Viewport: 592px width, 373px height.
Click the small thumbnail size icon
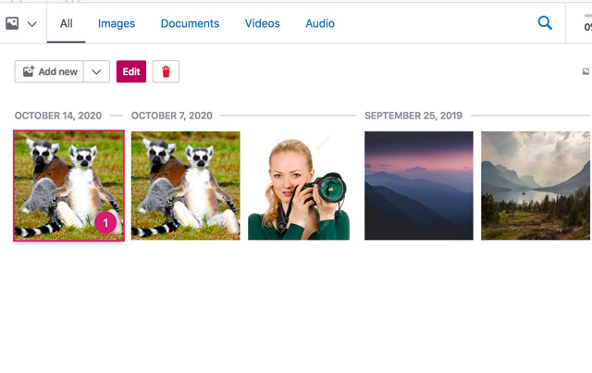pyautogui.click(x=586, y=72)
